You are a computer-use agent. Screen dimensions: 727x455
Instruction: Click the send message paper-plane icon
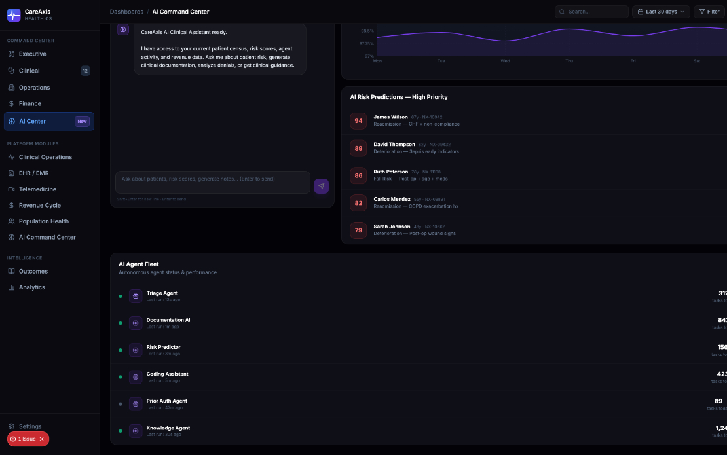(x=321, y=187)
